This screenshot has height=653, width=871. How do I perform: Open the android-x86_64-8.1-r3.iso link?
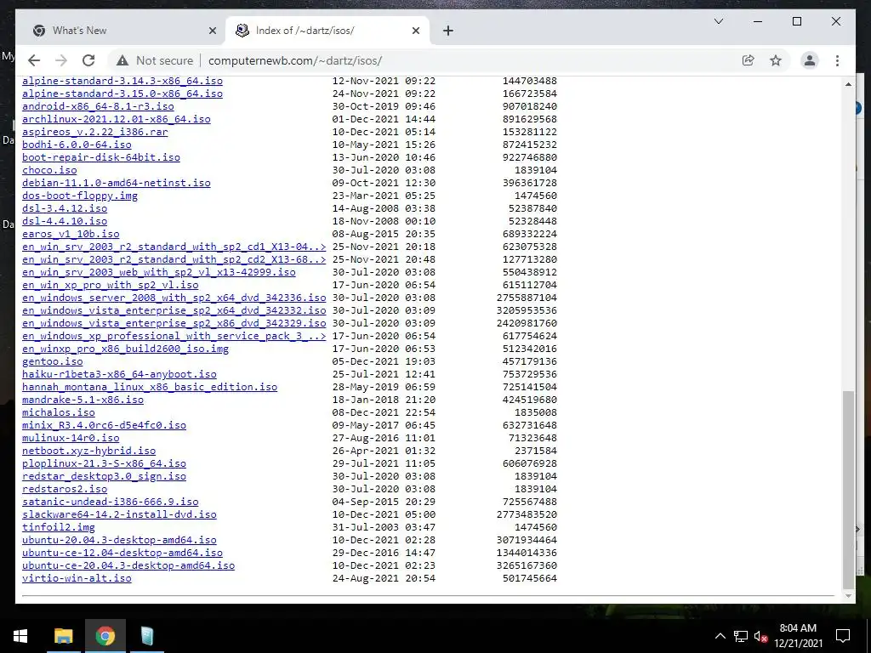(98, 106)
